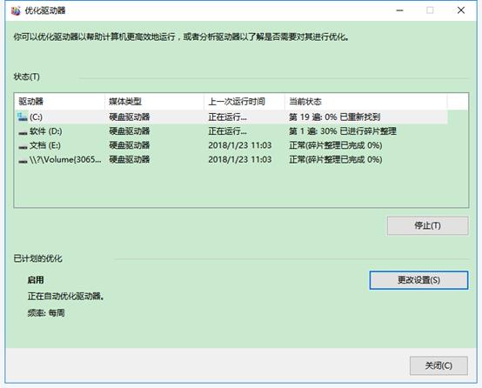482x388 pixels.
Task: Select the 软件 (D:) drive icon
Action: [23, 132]
